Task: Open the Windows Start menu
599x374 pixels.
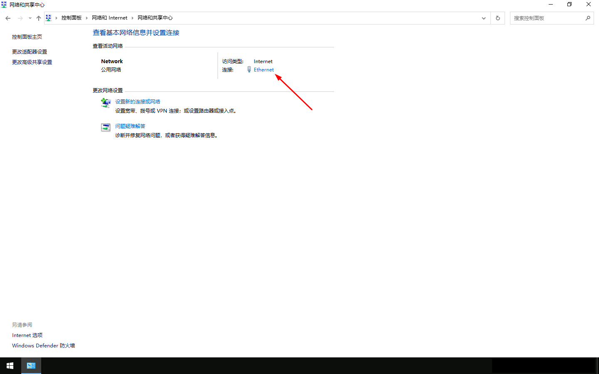Action: [10, 366]
